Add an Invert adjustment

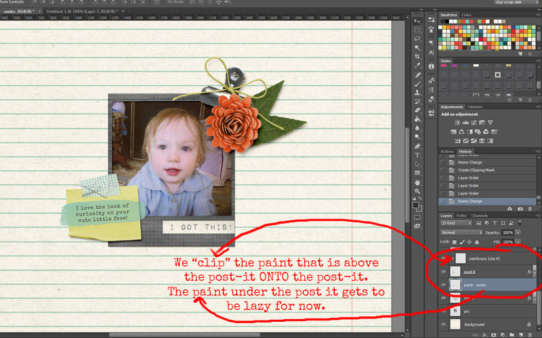[x=457, y=141]
